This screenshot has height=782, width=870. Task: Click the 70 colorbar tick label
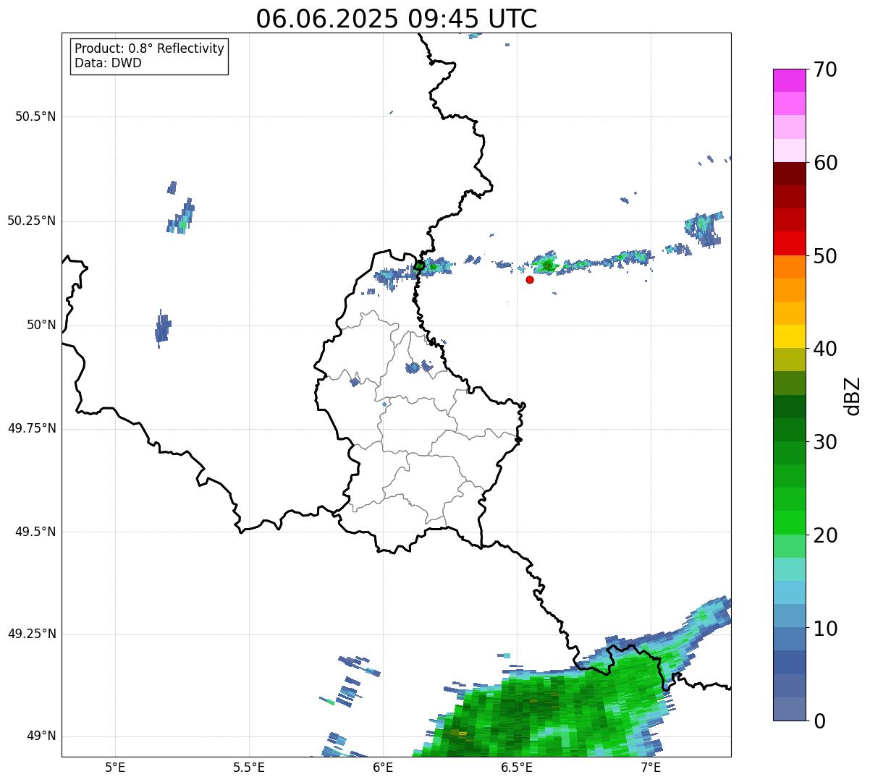pos(826,69)
